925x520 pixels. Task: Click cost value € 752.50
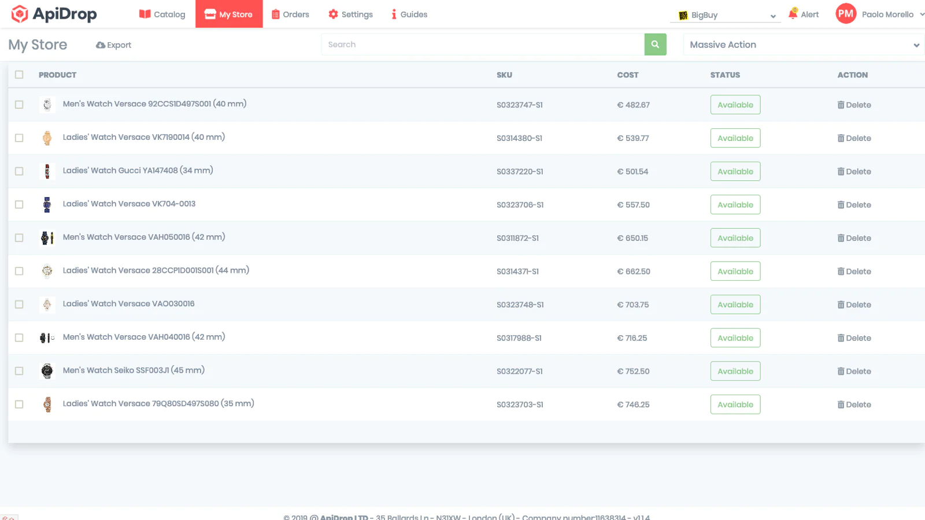click(x=633, y=372)
